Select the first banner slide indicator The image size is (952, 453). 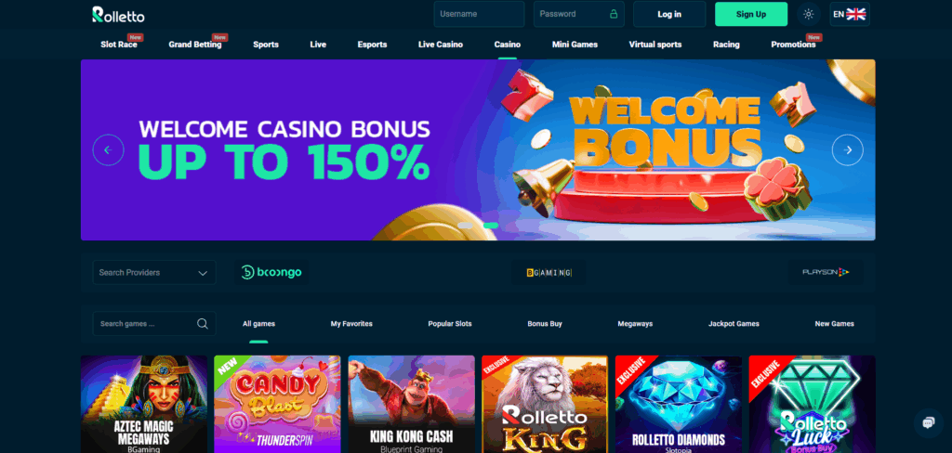(465, 226)
